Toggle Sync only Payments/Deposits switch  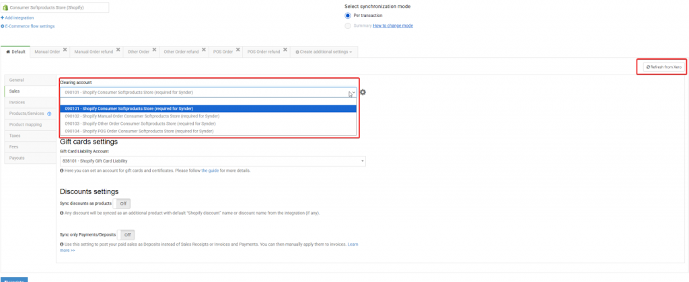point(126,234)
